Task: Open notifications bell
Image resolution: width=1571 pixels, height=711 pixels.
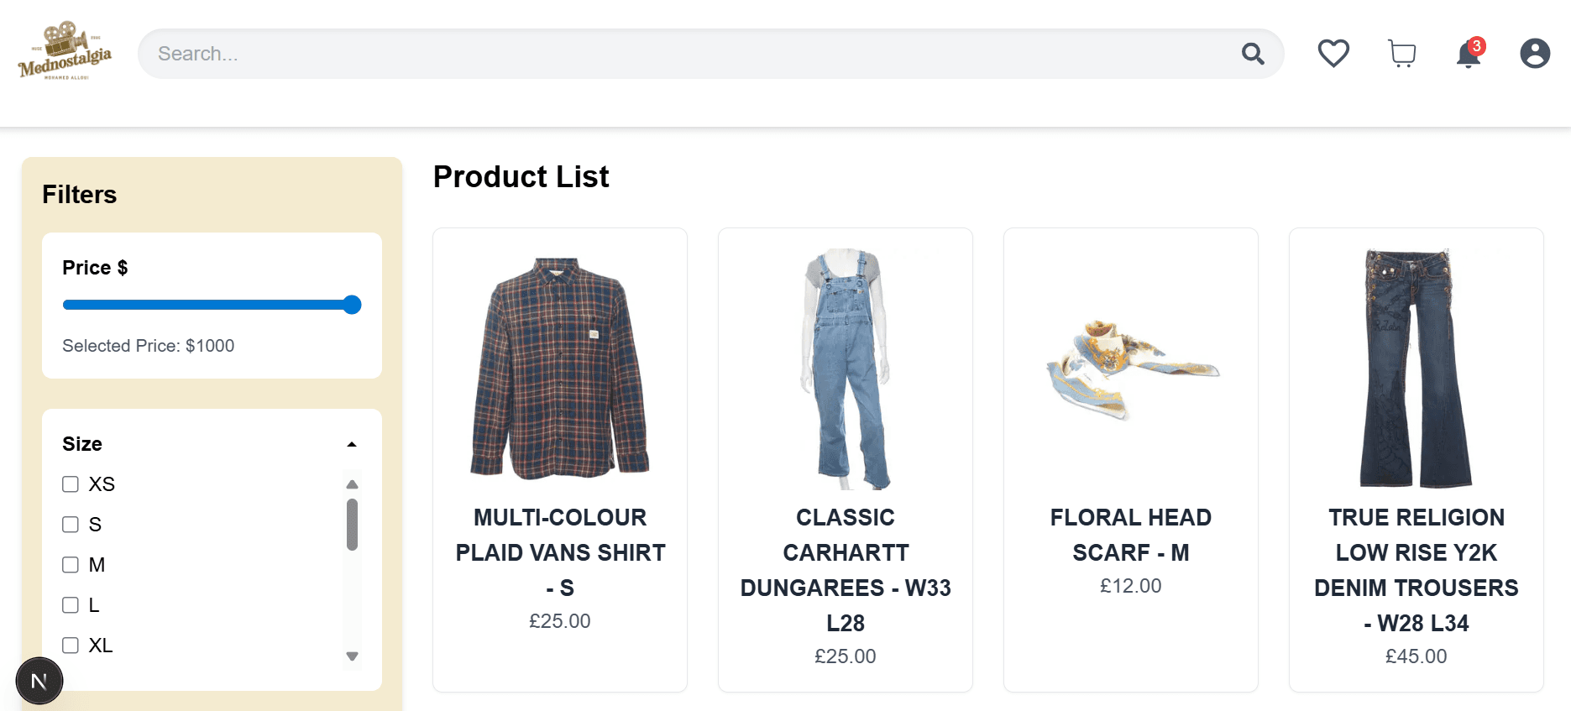Action: coord(1468,55)
